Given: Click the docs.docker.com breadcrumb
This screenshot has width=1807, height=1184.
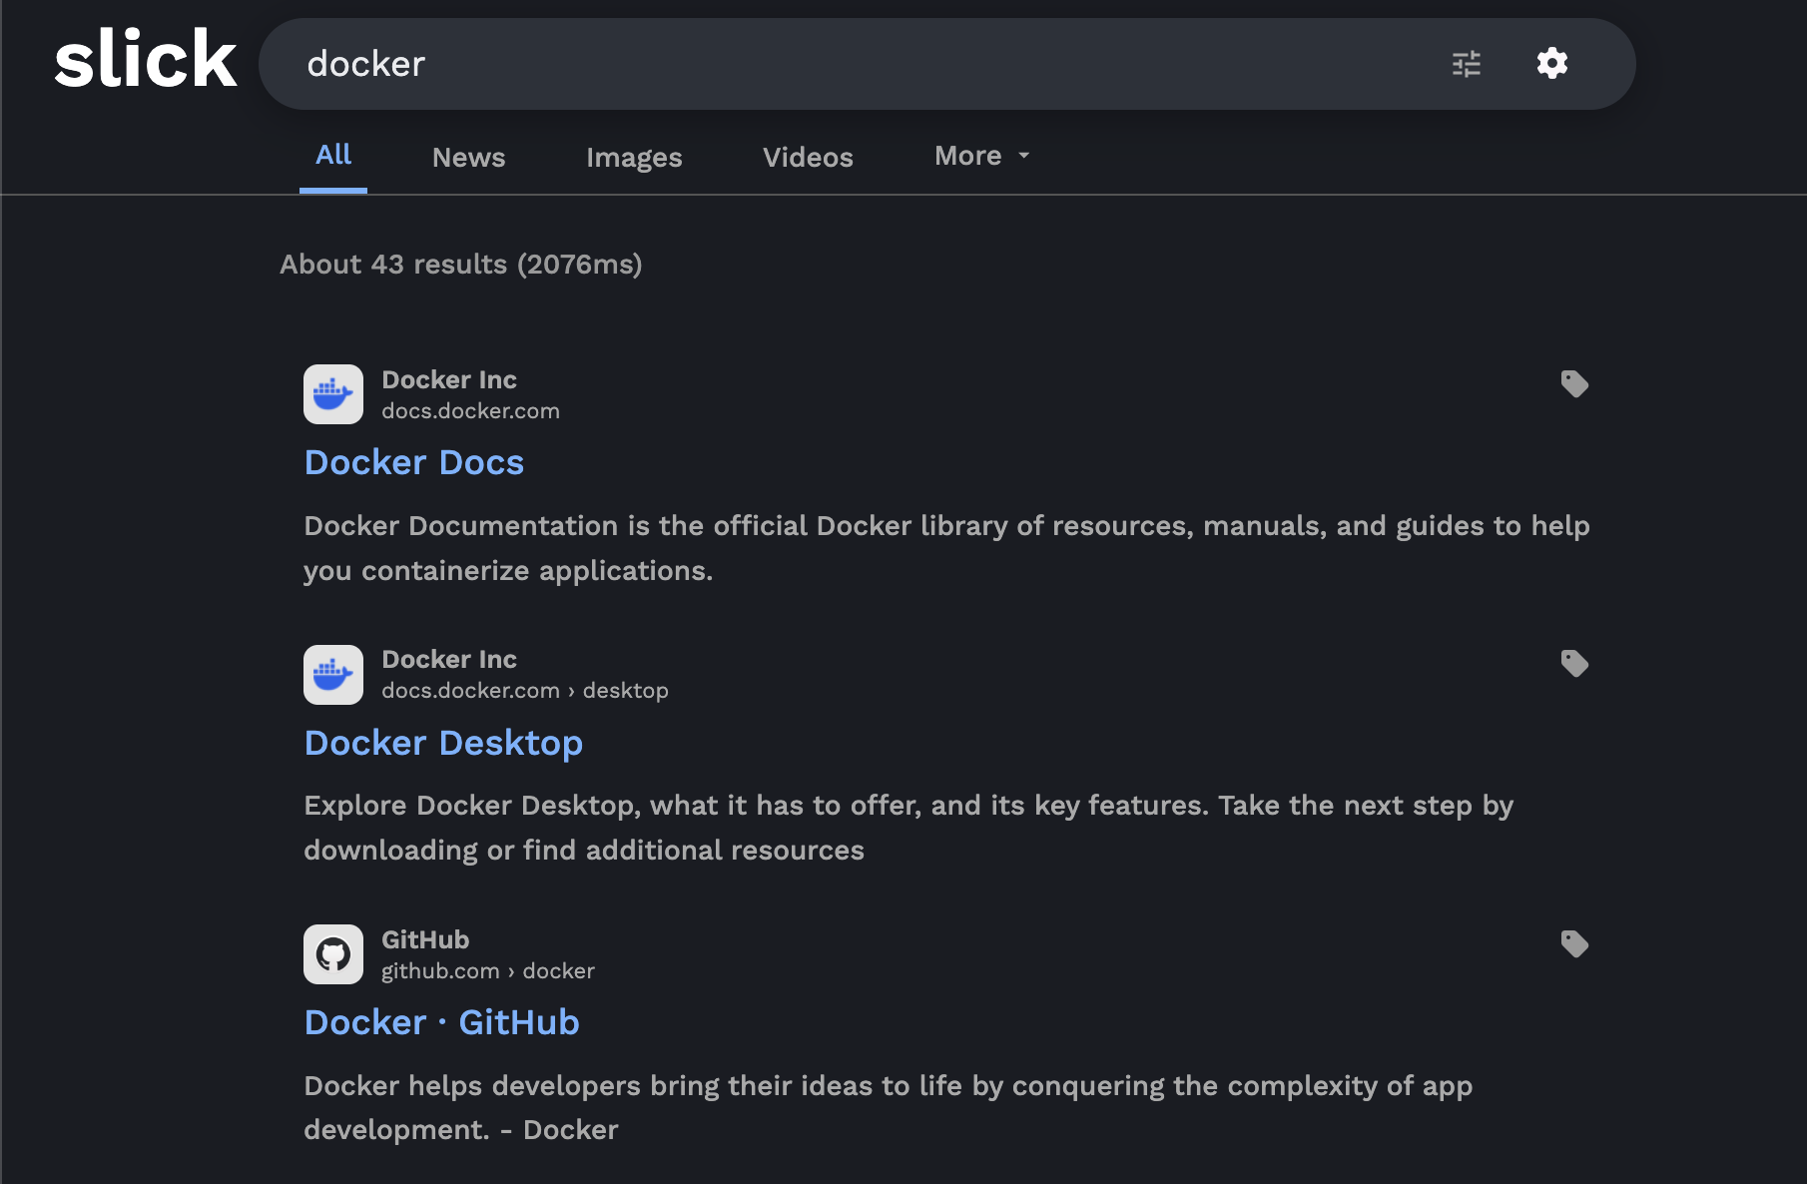Looking at the screenshot, I should [x=470, y=410].
